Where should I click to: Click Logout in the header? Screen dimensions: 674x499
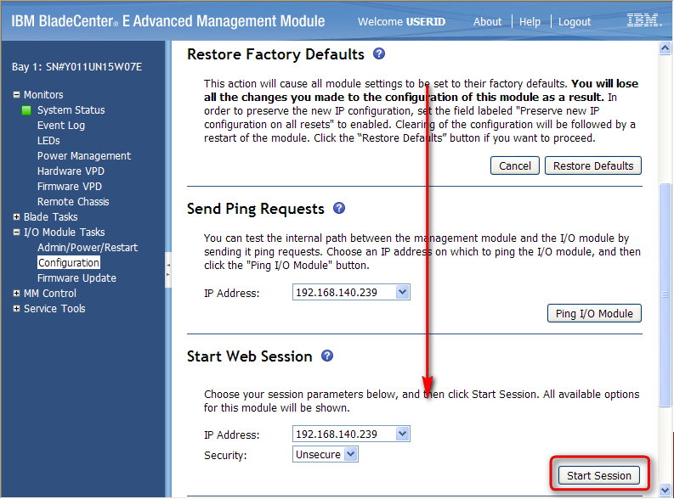click(x=575, y=21)
